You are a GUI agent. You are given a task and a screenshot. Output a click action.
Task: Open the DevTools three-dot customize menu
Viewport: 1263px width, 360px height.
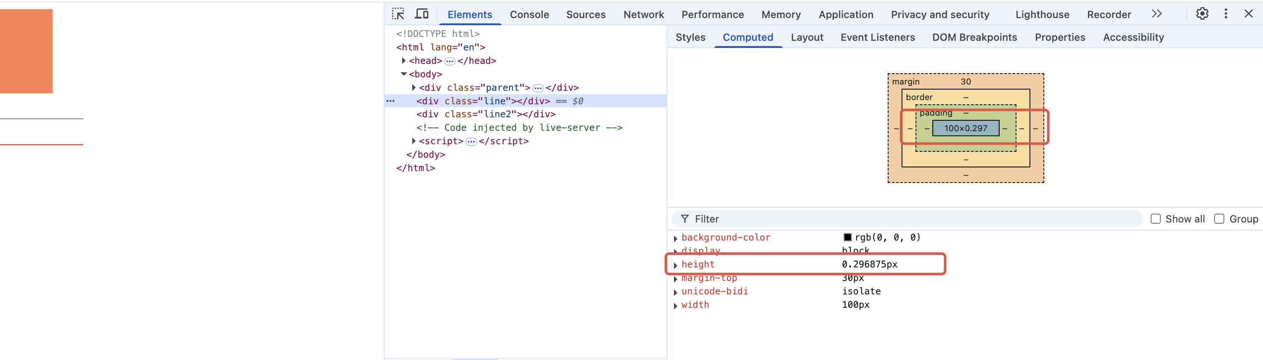pyautogui.click(x=1226, y=14)
